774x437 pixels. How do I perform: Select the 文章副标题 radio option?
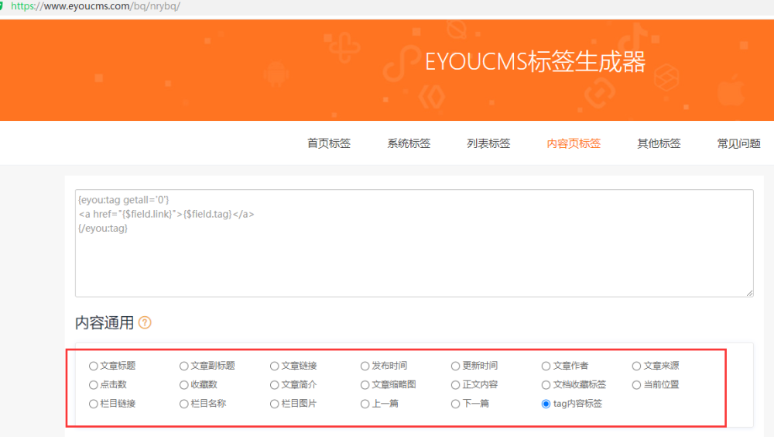183,366
